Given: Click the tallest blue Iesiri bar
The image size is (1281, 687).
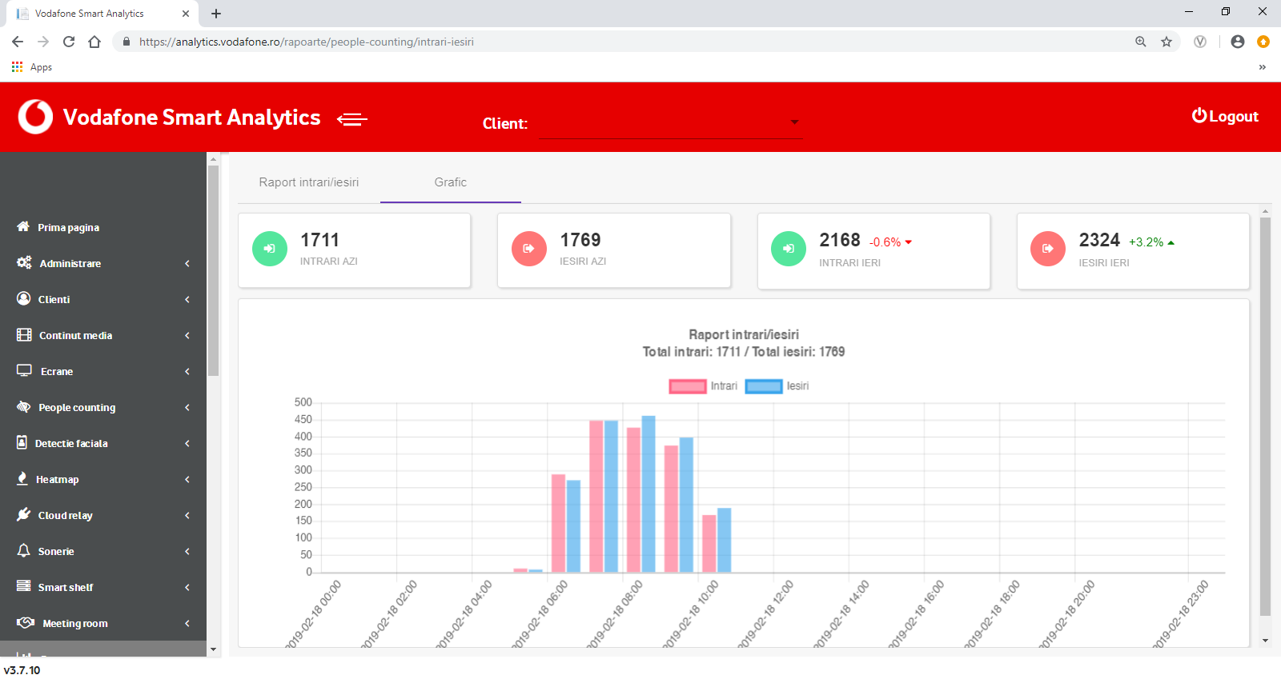Looking at the screenshot, I should [649, 494].
